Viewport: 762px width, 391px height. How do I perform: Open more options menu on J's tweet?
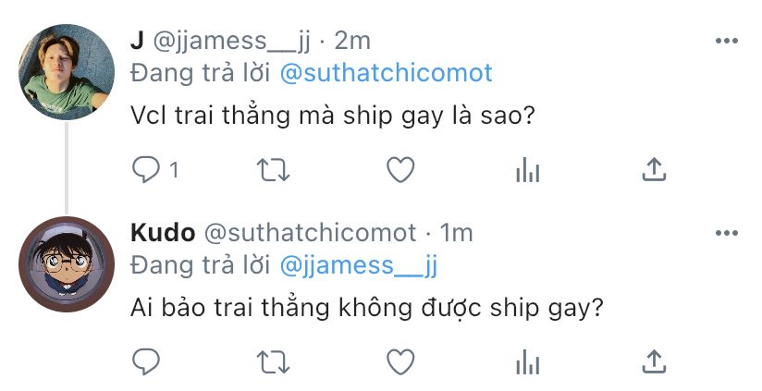tap(727, 41)
